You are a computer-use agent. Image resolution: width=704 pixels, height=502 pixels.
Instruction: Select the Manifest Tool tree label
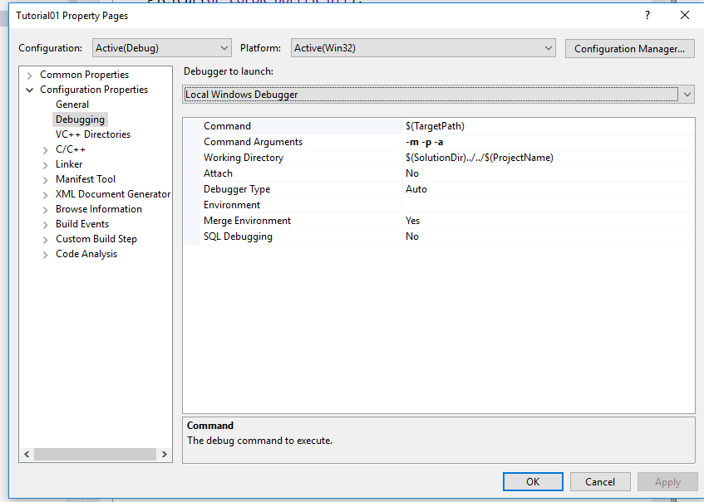(86, 179)
